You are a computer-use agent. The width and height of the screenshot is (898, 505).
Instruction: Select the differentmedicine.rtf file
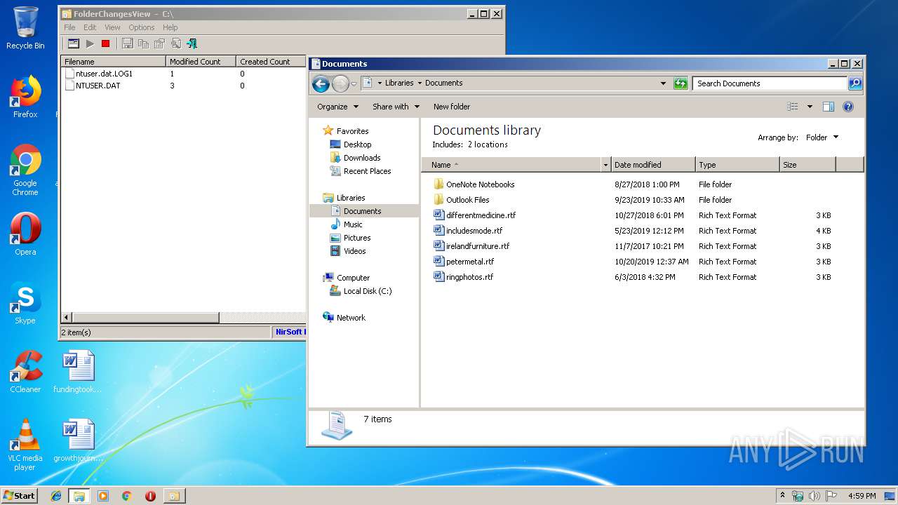click(x=481, y=215)
